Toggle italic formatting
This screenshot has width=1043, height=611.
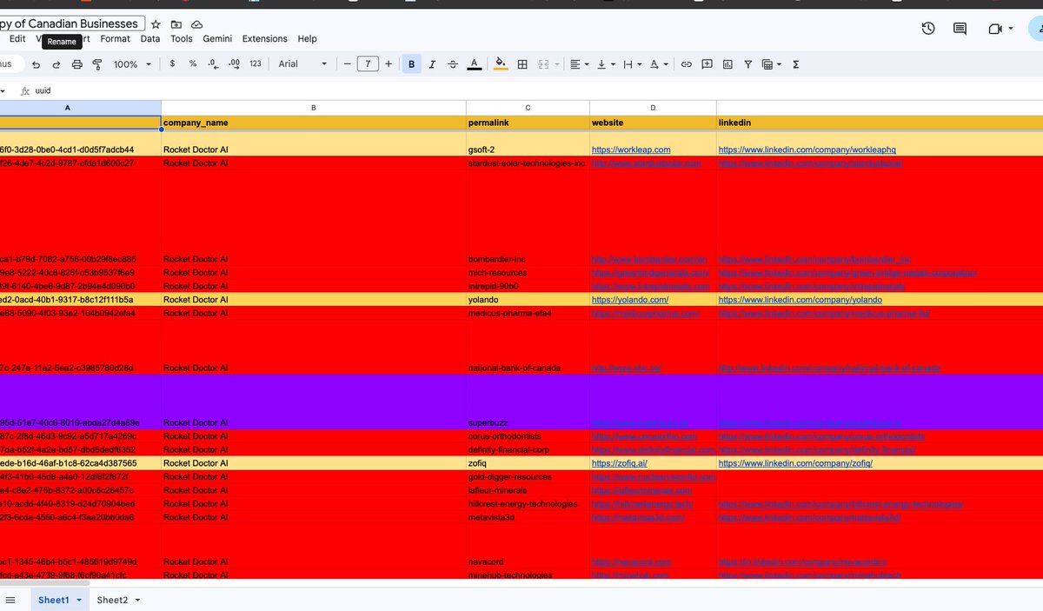coord(432,64)
